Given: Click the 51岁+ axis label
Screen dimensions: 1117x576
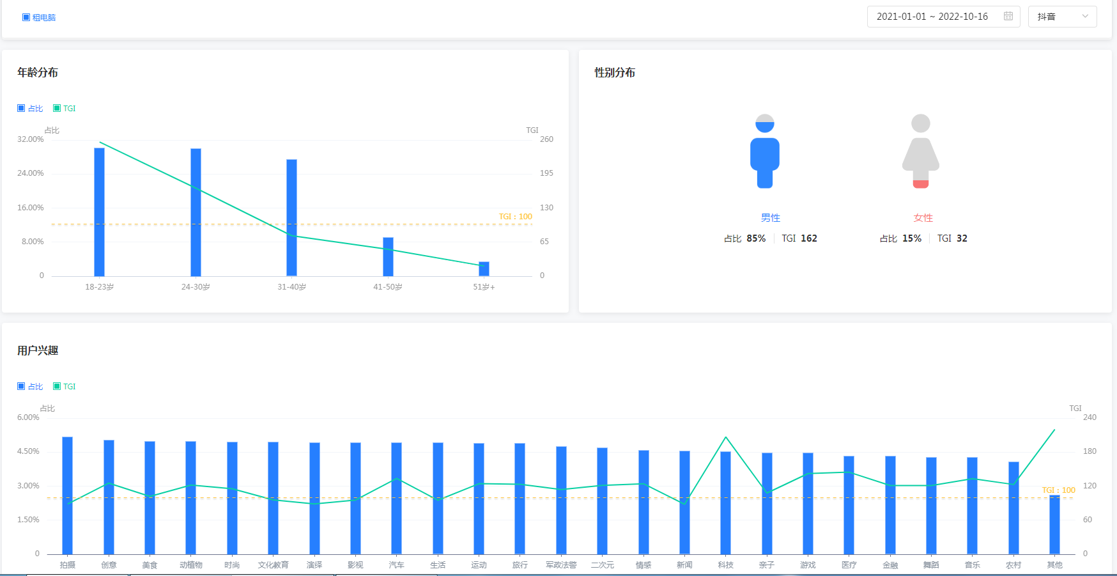Looking at the screenshot, I should coord(484,287).
